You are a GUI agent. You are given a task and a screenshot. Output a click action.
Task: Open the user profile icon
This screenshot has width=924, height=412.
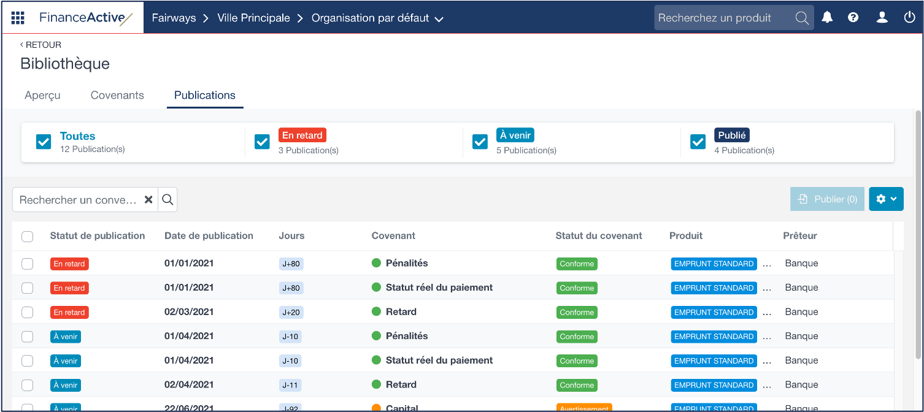pyautogui.click(x=882, y=18)
